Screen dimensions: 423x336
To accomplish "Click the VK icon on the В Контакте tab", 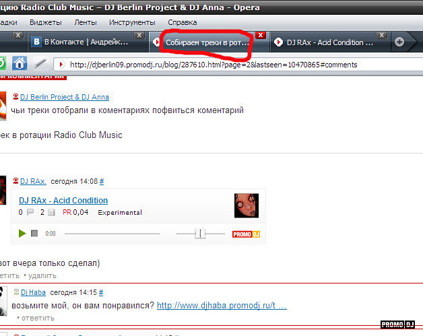I will pos(36,42).
